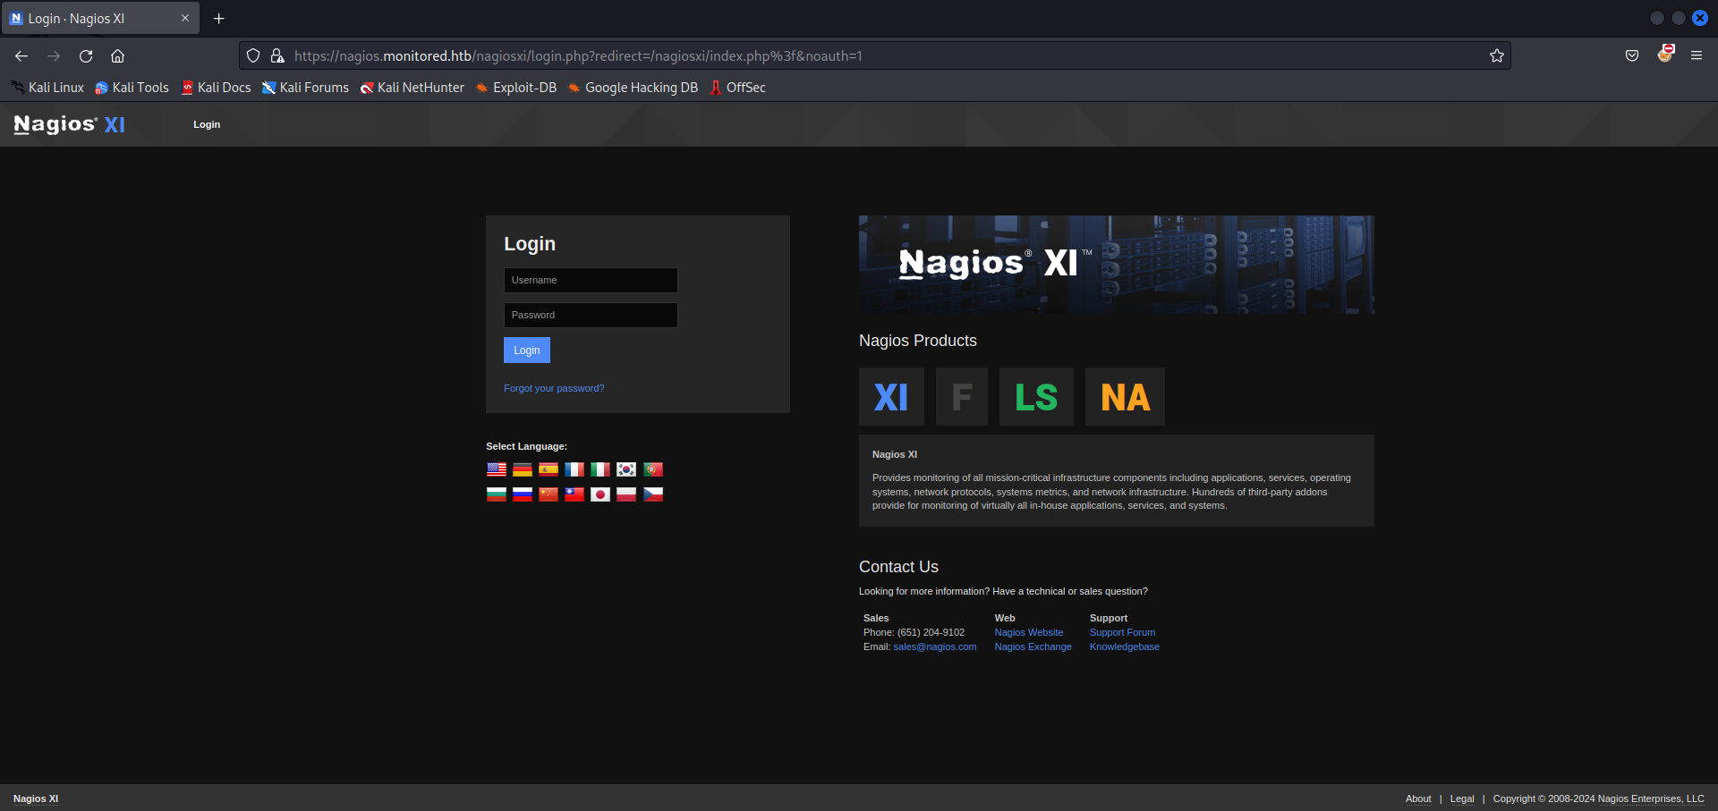Select the Russian flag language
Image resolution: width=1718 pixels, height=811 pixels.
(x=523, y=494)
